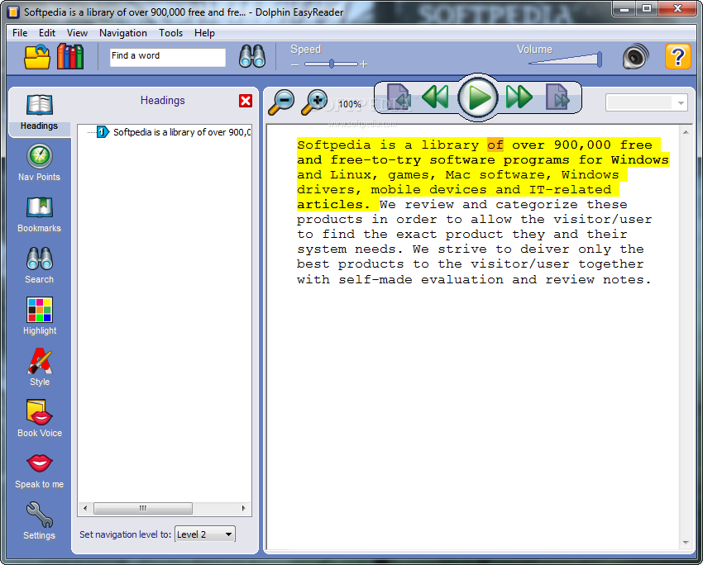
Task: Skip to the next section page
Action: 558,97
